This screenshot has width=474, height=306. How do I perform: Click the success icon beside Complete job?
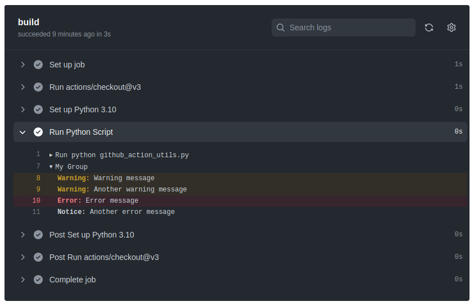click(x=38, y=280)
